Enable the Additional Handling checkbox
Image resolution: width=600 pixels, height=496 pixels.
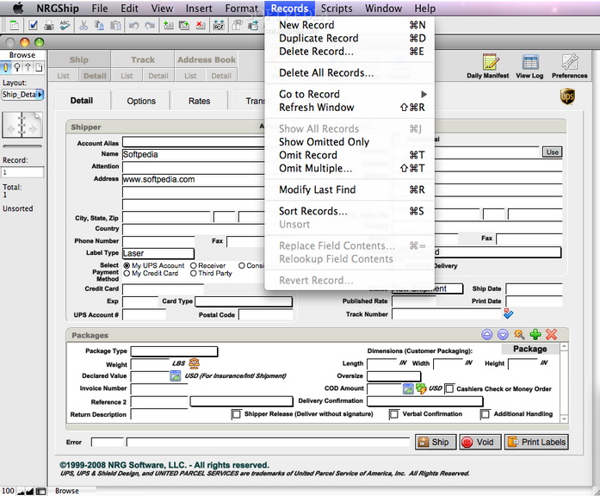coord(486,414)
